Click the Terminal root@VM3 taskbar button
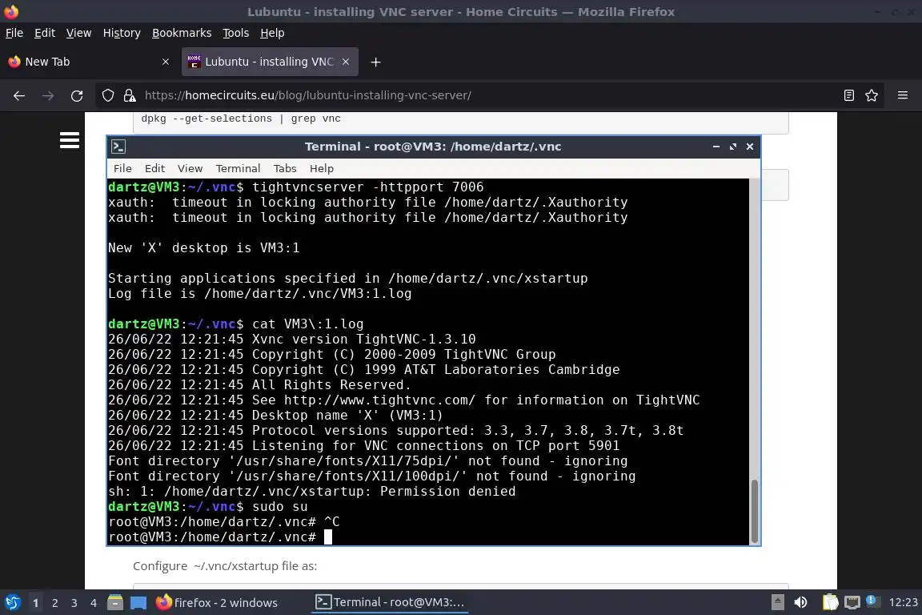Screen dimensions: 922x615 (x=390, y=602)
